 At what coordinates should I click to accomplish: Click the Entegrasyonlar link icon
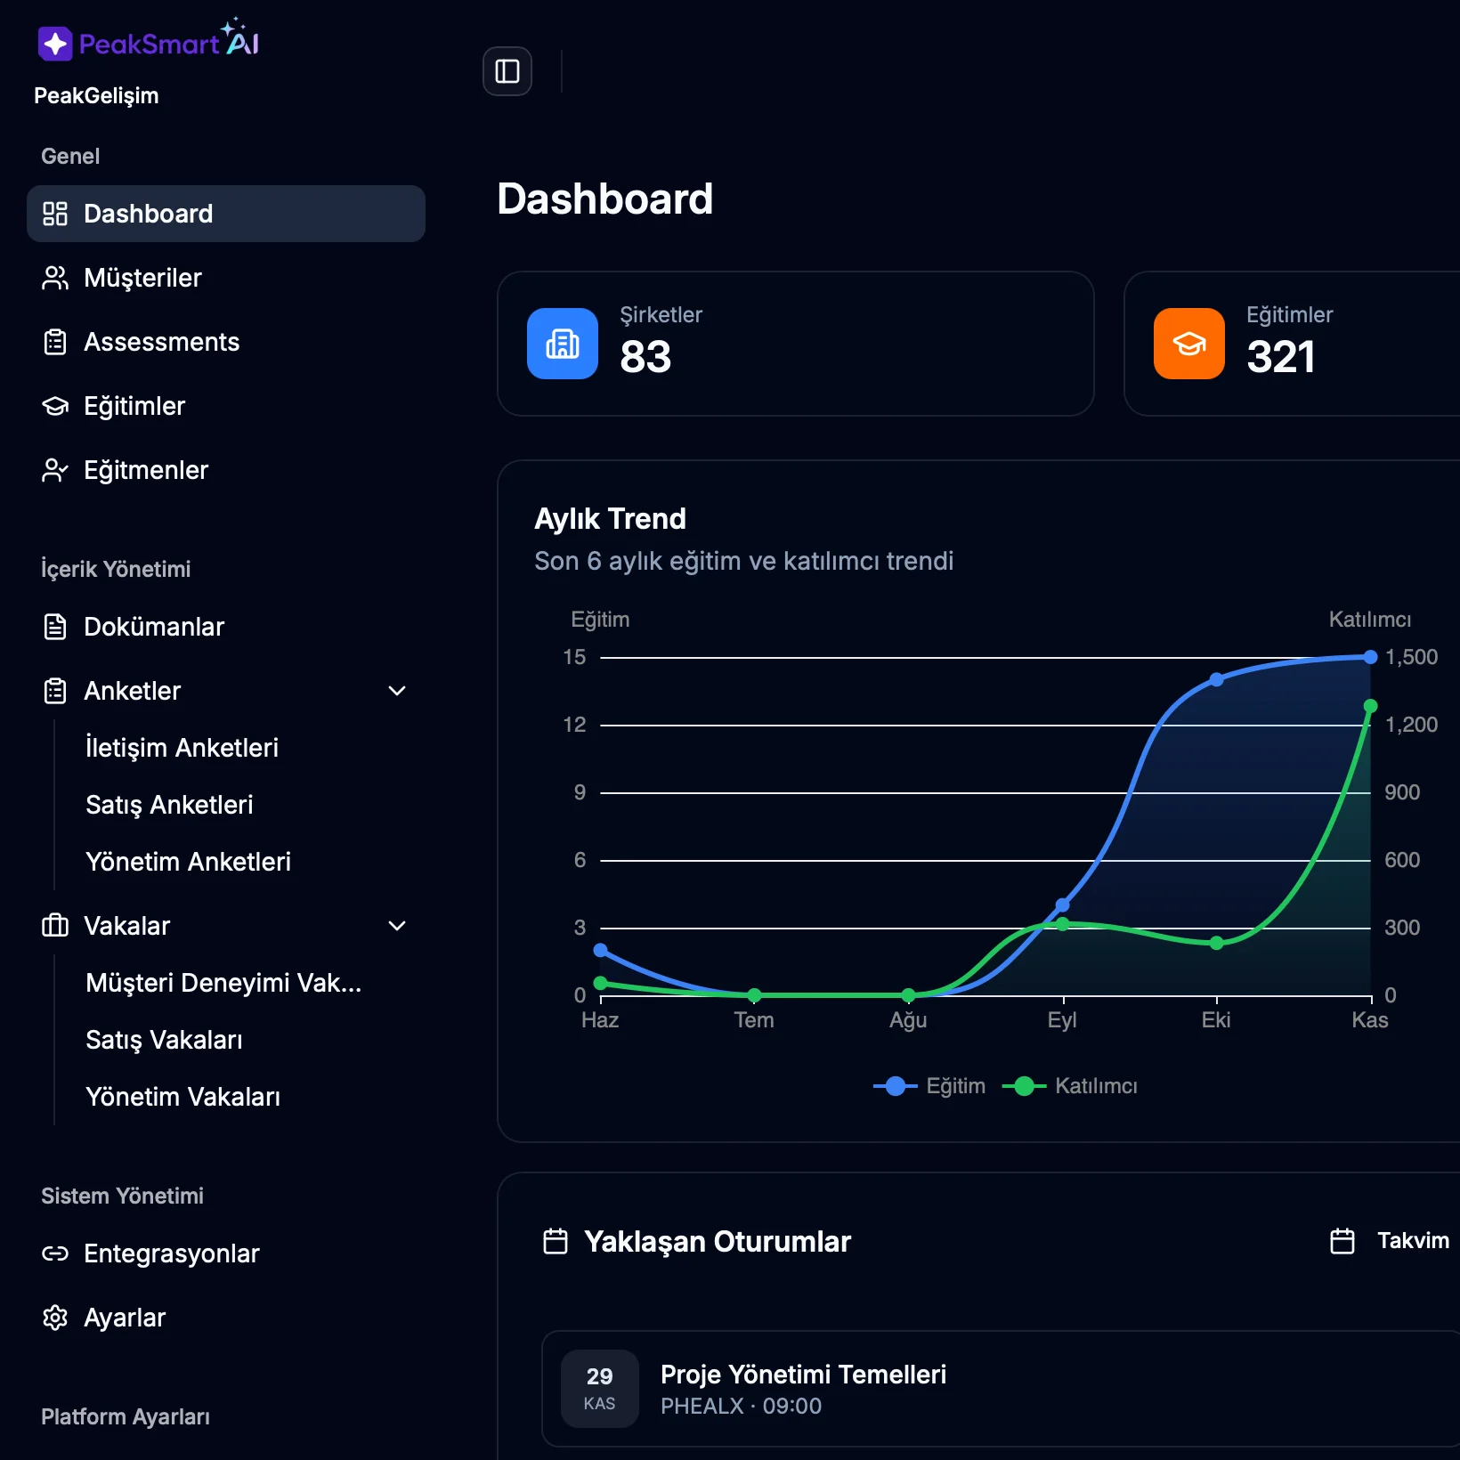click(55, 1253)
